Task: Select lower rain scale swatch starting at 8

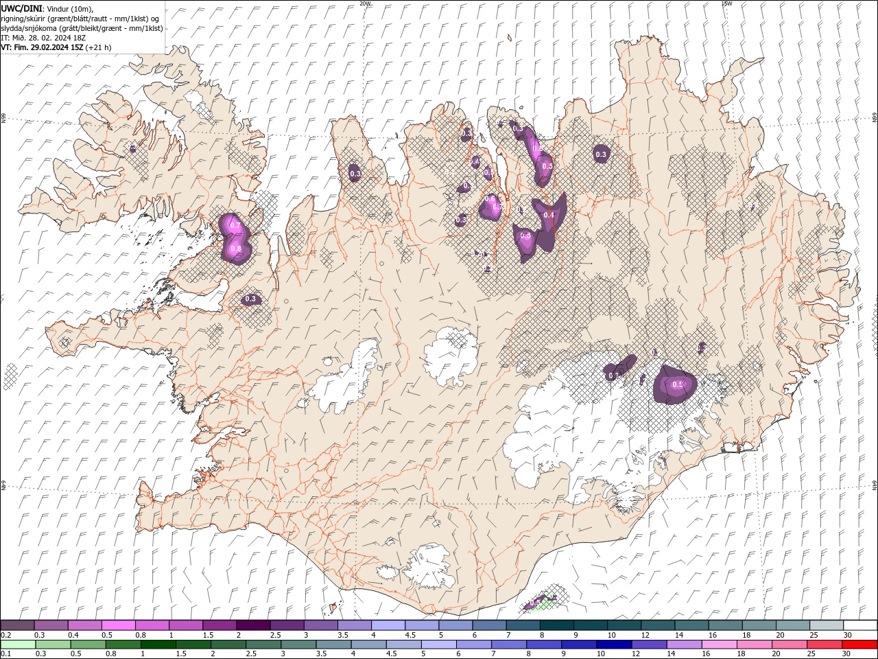Action: click(x=544, y=645)
